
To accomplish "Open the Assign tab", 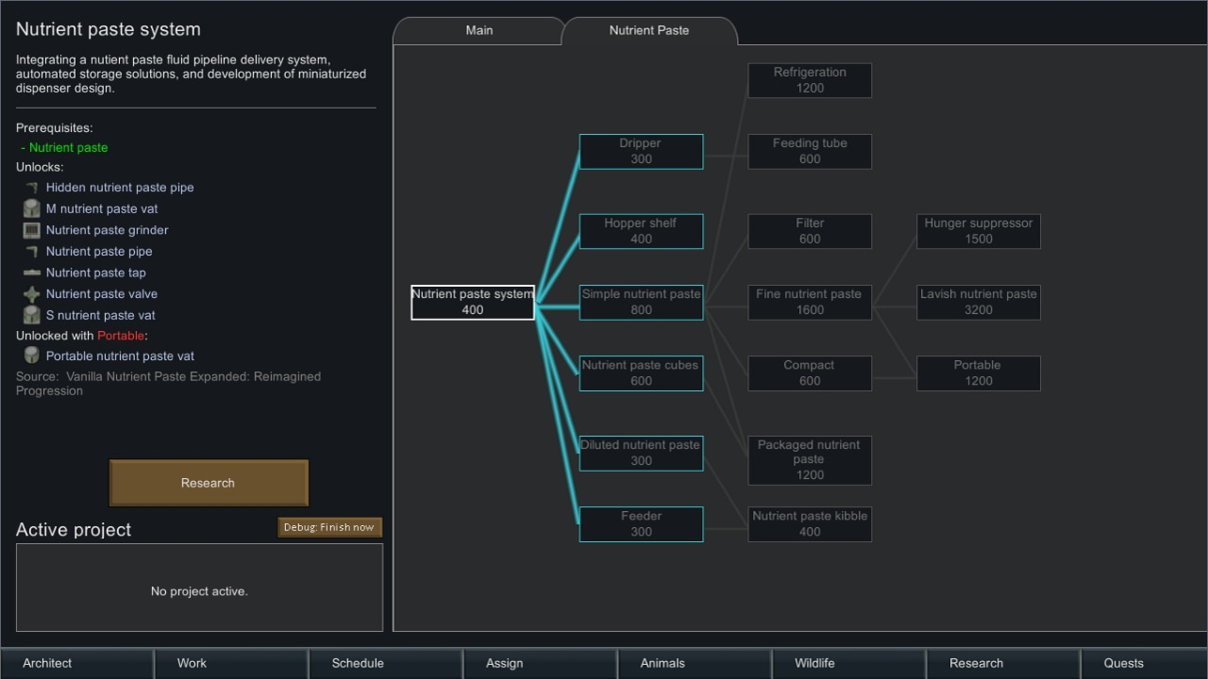I will (x=540, y=663).
